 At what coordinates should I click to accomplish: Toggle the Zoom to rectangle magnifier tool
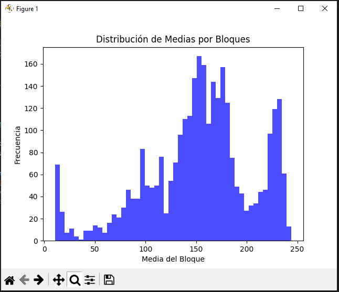pyautogui.click(x=75, y=280)
